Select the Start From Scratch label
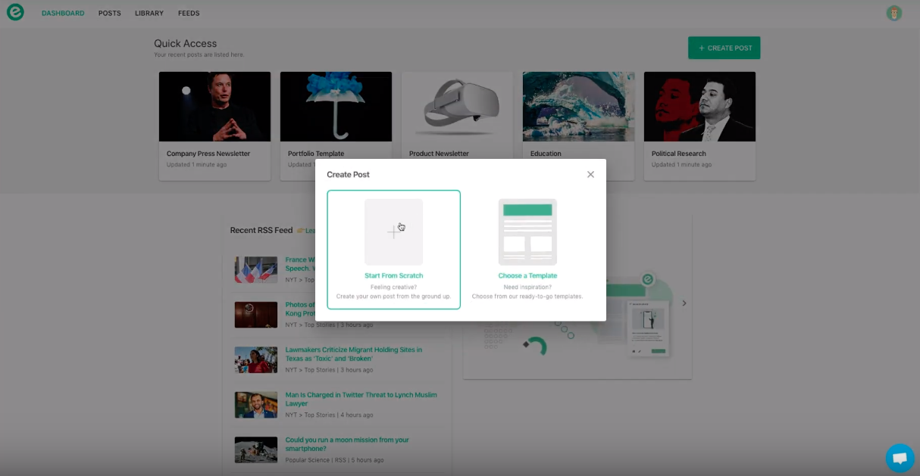Image resolution: width=920 pixels, height=476 pixels. (x=394, y=275)
